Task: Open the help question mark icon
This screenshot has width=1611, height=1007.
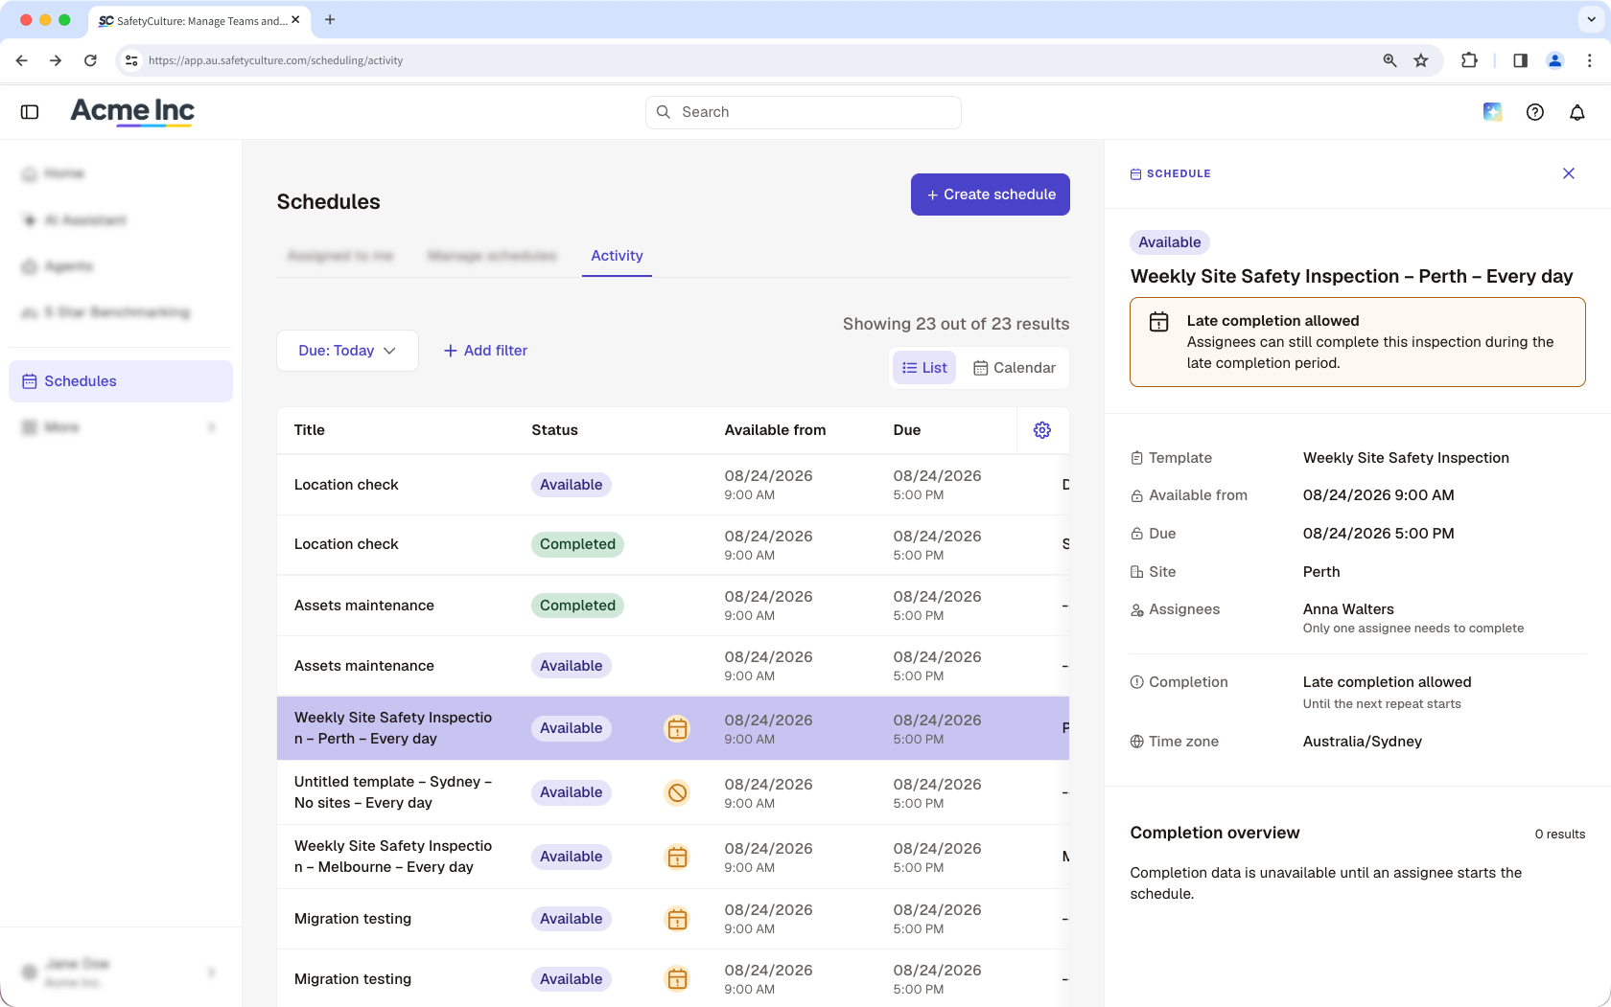Action: coord(1535,112)
